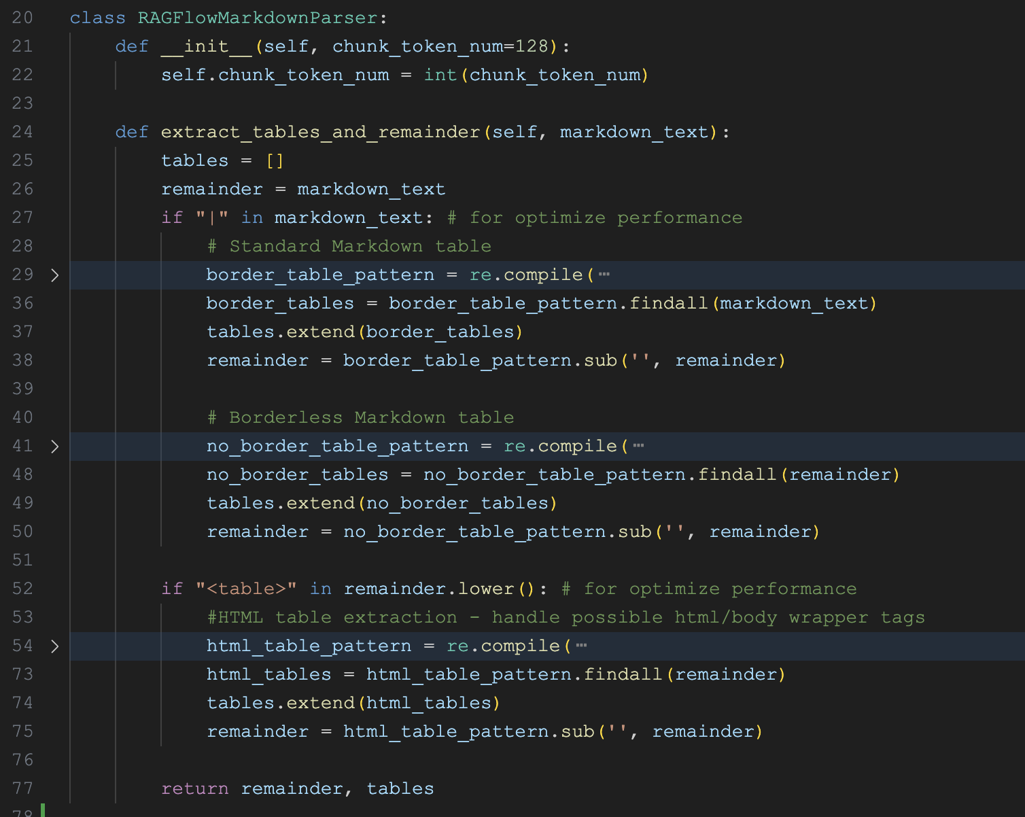This screenshot has height=817, width=1025.
Task: Unfold the ellipsis after html_table_pattern re.compile(
Action: 581,646
